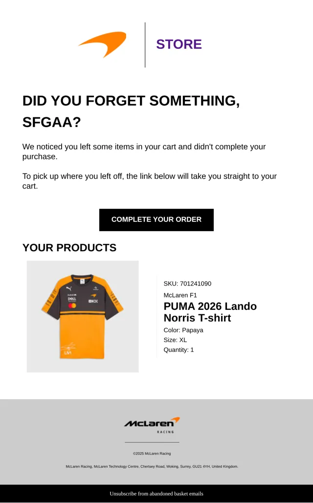Image resolution: width=313 pixels, height=503 pixels.
Task: Click the McLaren F1 brand label
Action: [180, 295]
